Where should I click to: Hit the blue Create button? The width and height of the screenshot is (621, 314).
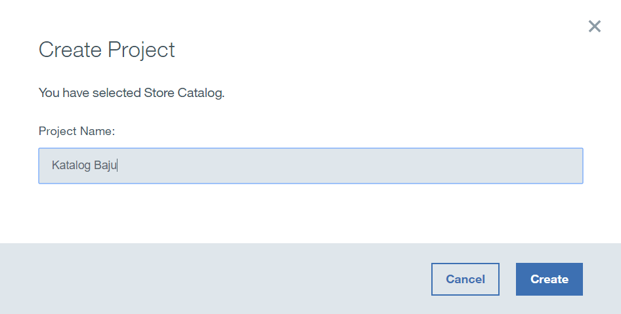pyautogui.click(x=549, y=279)
